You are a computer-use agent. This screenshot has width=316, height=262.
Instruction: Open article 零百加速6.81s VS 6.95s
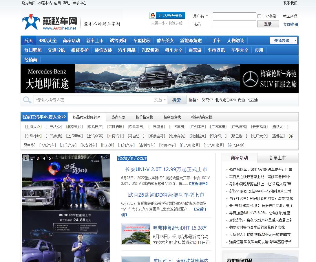click(260, 213)
